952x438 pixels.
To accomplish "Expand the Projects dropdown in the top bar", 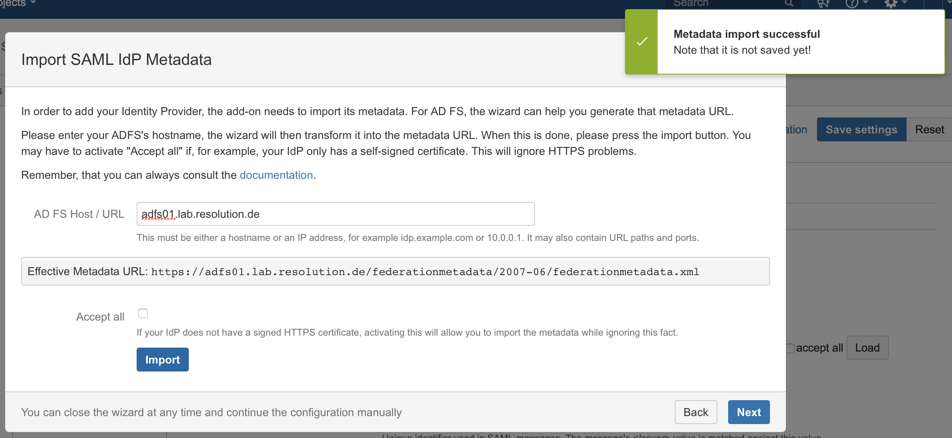I will [18, 3].
